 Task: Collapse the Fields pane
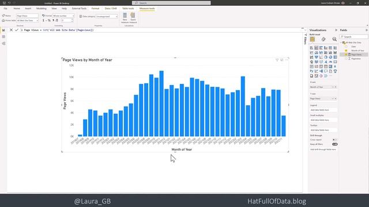(x=367, y=30)
